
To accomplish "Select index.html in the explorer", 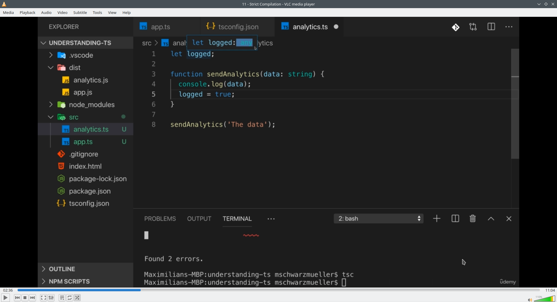I will tap(85, 166).
